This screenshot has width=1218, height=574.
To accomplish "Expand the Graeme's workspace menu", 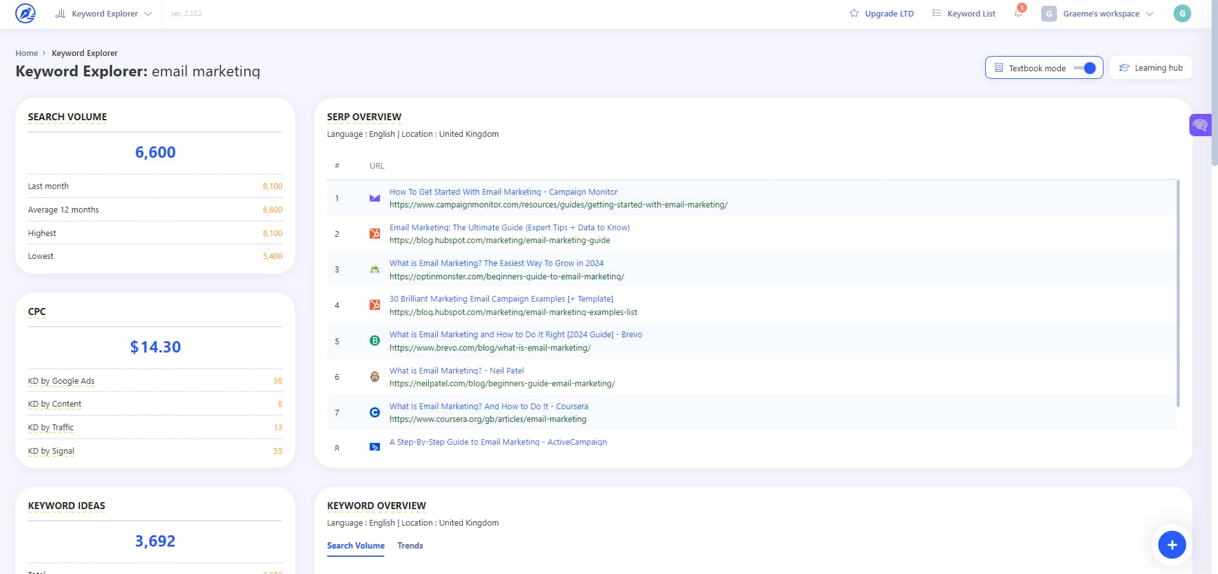I will 1151,13.
